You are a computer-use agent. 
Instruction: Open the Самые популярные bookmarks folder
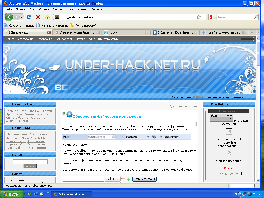point(19,26)
